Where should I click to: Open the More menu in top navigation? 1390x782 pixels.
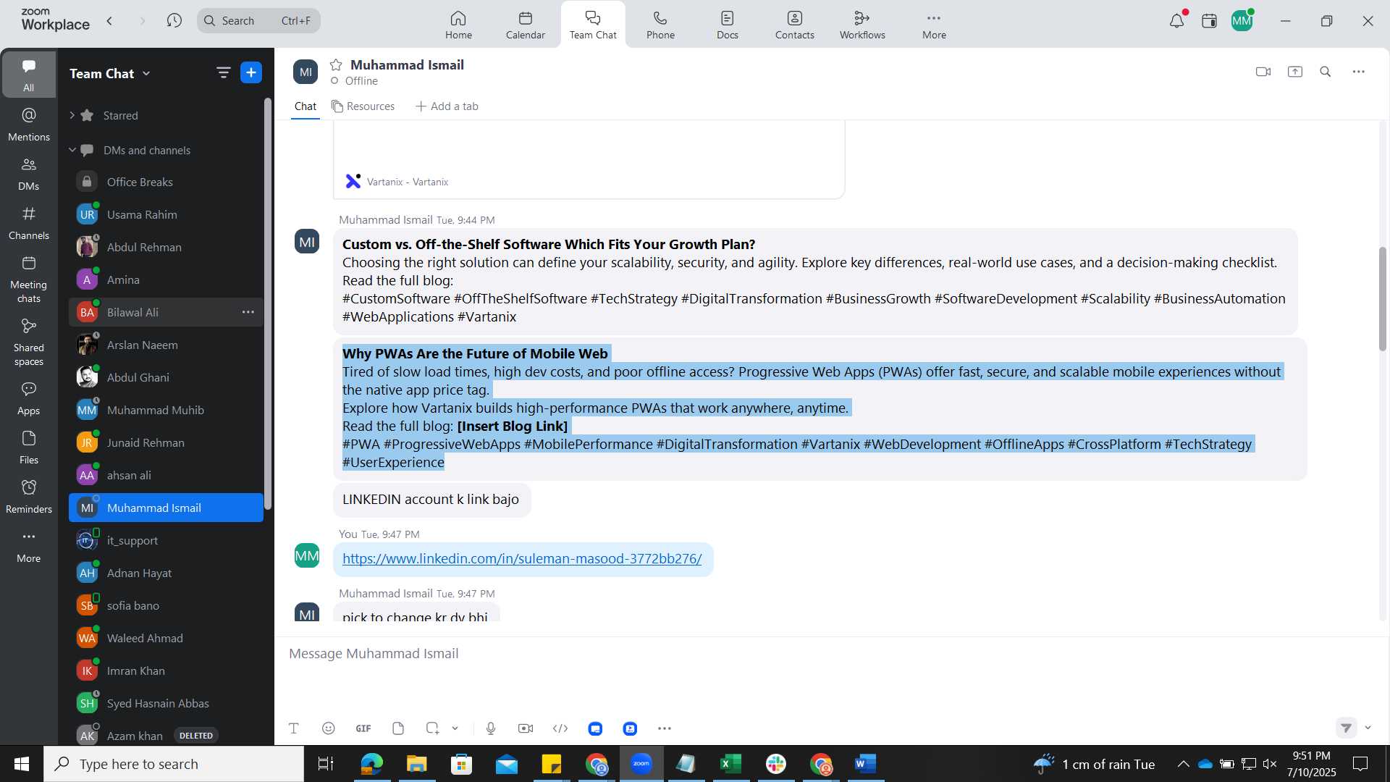pos(934,25)
